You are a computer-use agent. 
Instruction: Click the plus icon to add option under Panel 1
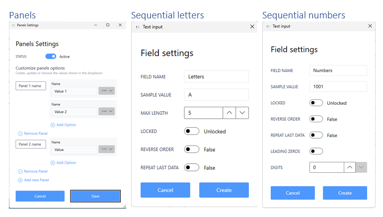(x=53, y=125)
